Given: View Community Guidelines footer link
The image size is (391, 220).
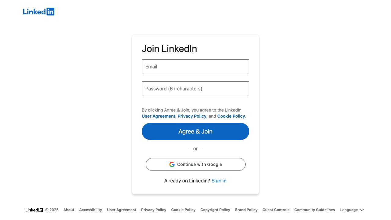Looking at the screenshot, I should click(x=315, y=210).
